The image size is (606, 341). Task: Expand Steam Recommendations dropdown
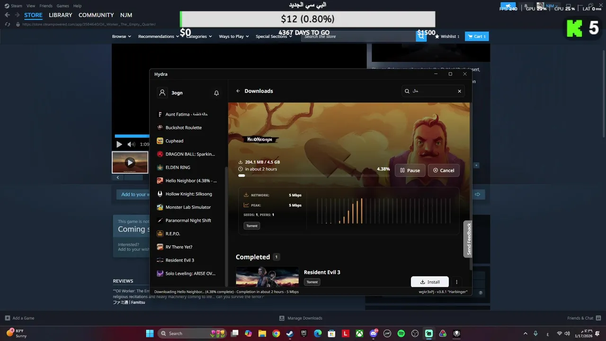pos(159,36)
